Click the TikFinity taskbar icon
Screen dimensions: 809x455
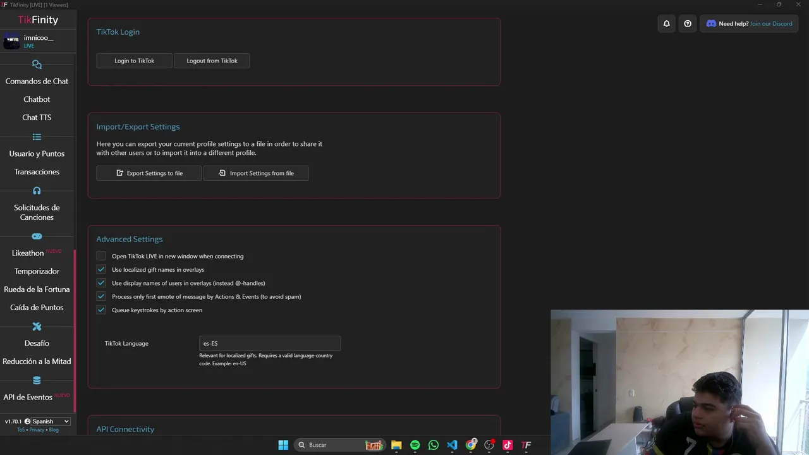pyautogui.click(x=526, y=445)
